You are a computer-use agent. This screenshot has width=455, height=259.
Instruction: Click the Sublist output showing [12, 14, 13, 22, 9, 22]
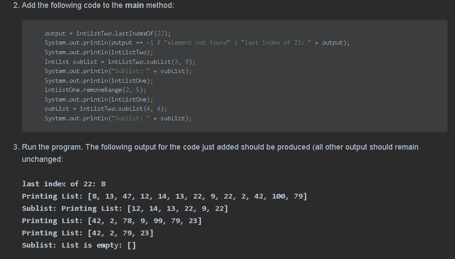click(x=125, y=208)
